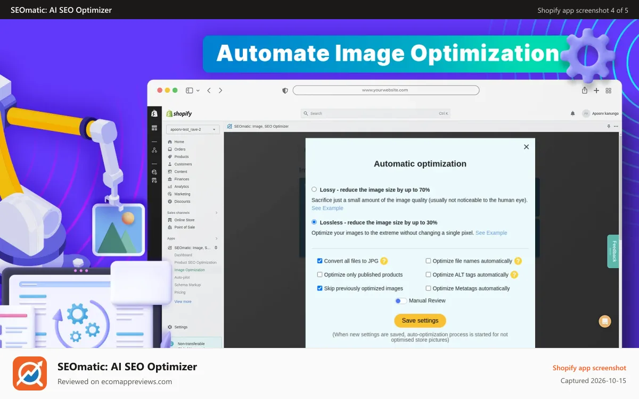Select the Lossless compression radio button
Image resolution: width=639 pixels, height=399 pixels.
(314, 222)
